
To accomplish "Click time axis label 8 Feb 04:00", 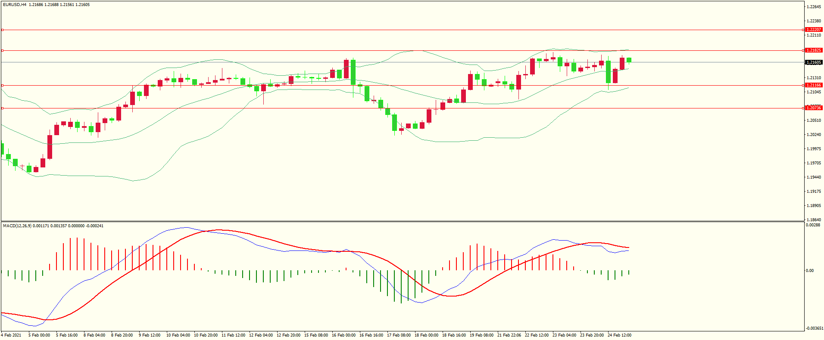I will (94, 335).
